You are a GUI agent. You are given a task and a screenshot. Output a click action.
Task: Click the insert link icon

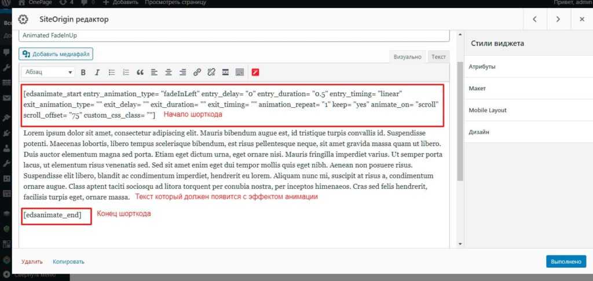tap(197, 72)
